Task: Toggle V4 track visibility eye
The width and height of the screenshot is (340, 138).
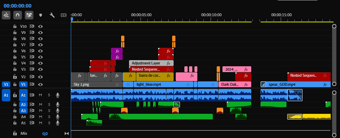Action: 40,63
